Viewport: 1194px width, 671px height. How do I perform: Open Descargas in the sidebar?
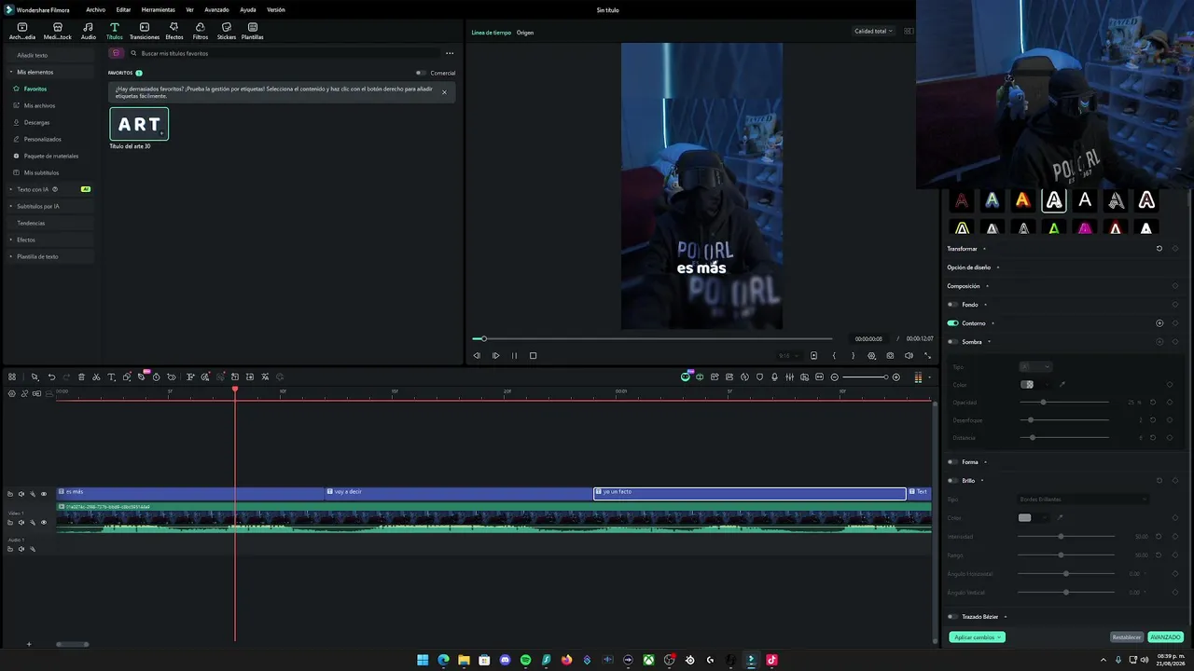click(37, 122)
